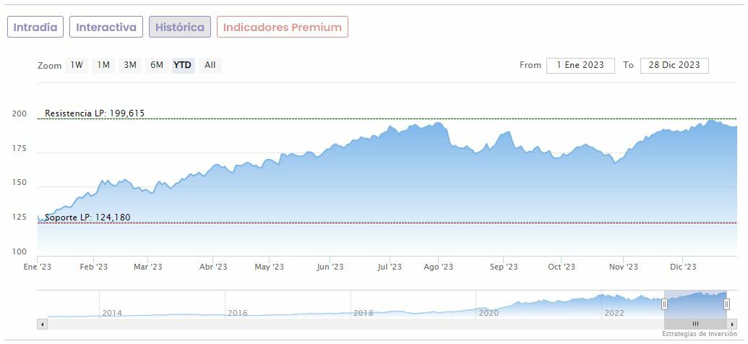Select the 6M zoom option
This screenshot has width=748, height=344.
[157, 65]
